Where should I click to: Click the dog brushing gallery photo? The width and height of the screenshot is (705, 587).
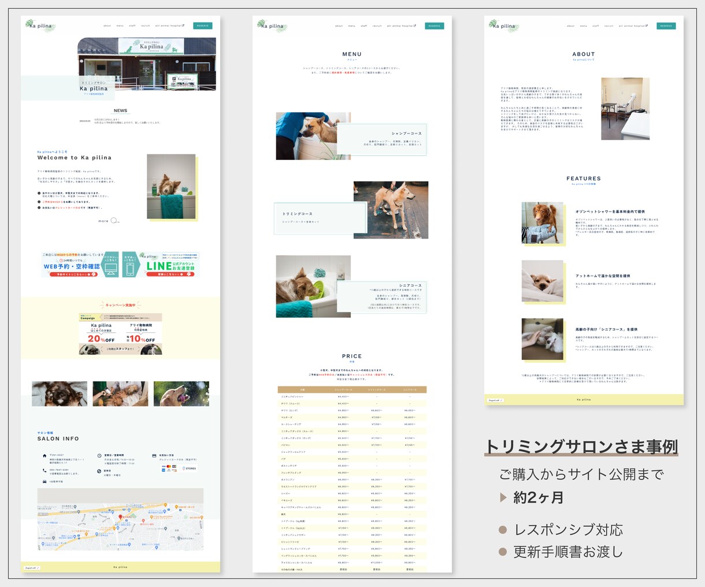(120, 393)
